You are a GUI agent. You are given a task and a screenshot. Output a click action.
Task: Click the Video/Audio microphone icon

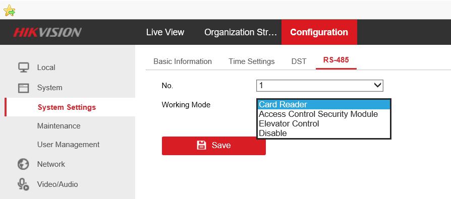pos(23,184)
